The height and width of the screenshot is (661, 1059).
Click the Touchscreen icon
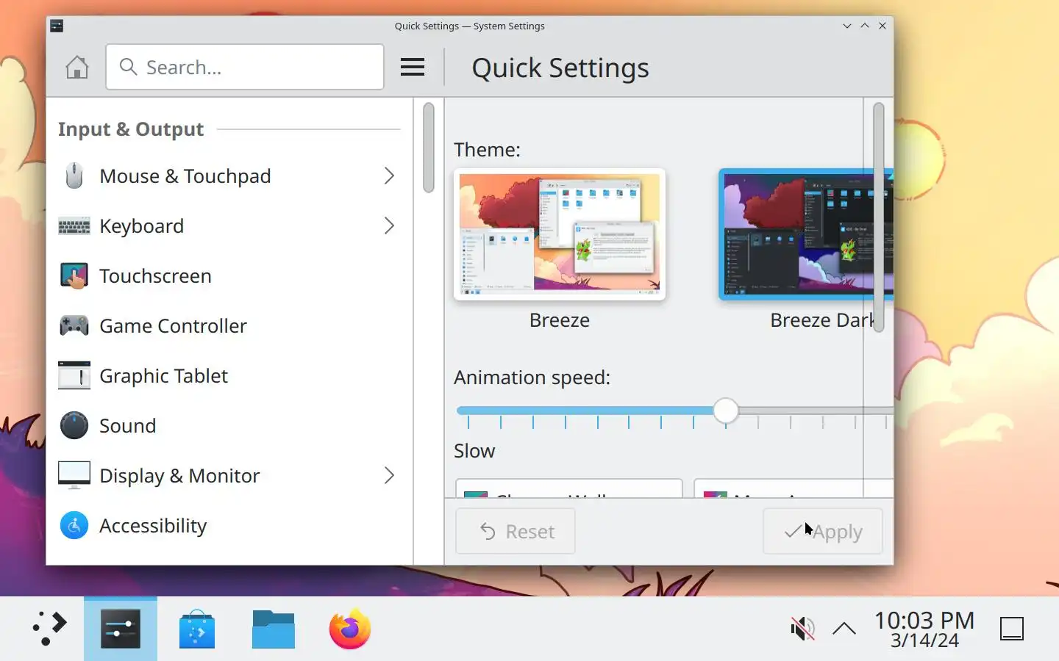tap(74, 275)
